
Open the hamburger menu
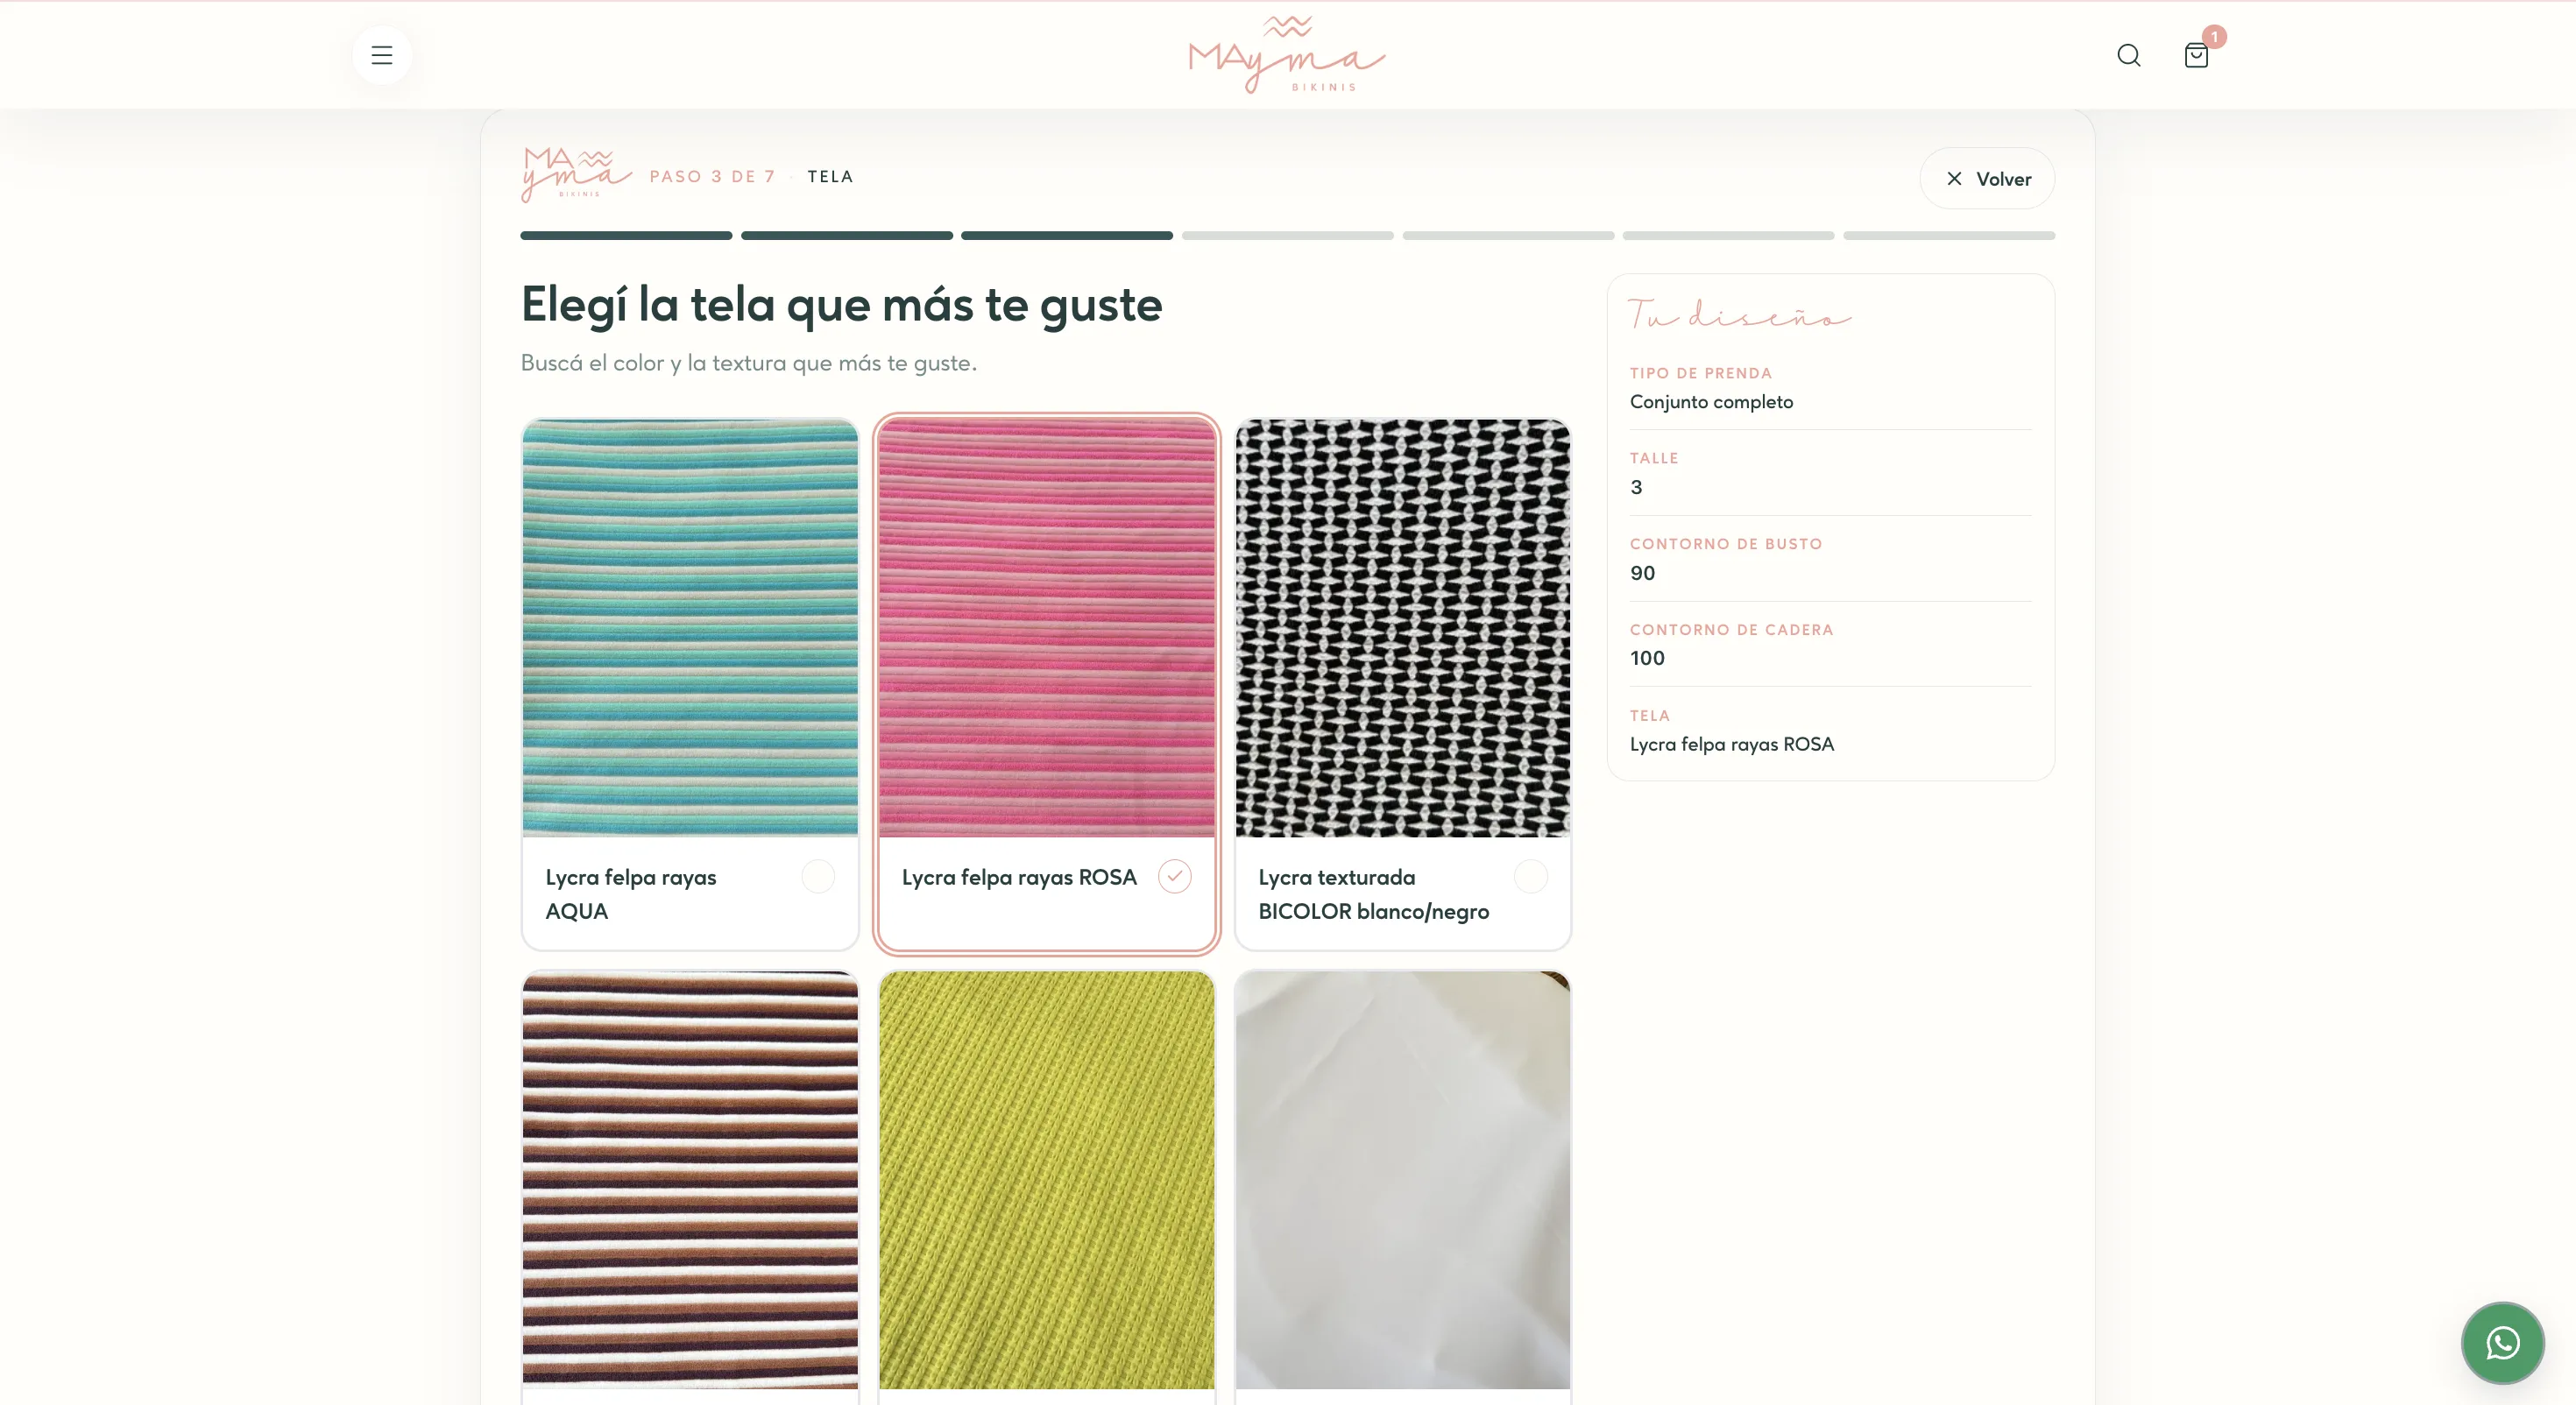click(x=381, y=55)
